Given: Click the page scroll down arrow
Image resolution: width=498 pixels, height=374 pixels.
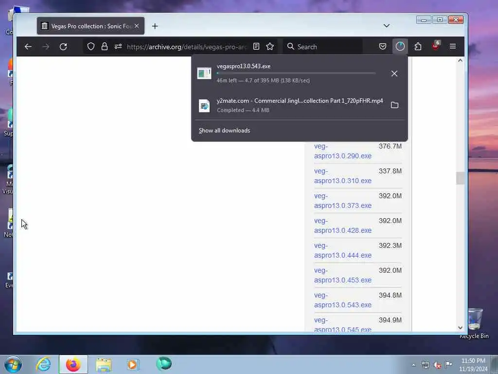Looking at the screenshot, I should coord(460,328).
